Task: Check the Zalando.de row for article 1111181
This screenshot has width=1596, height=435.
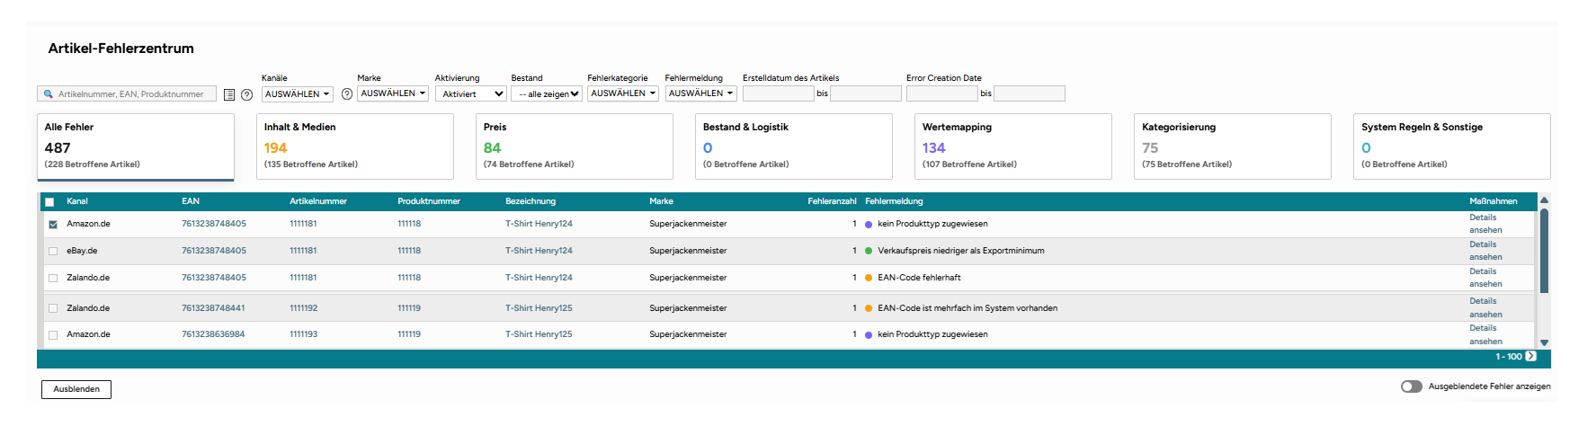Action: pyautogui.click(x=53, y=279)
